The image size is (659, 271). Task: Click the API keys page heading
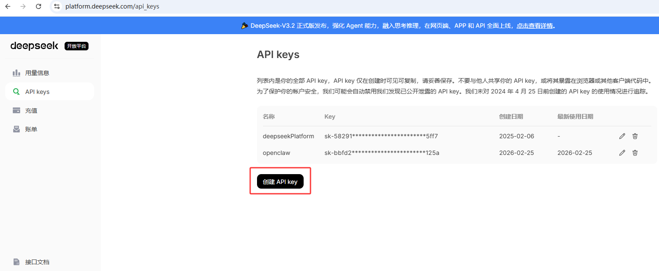(x=278, y=55)
